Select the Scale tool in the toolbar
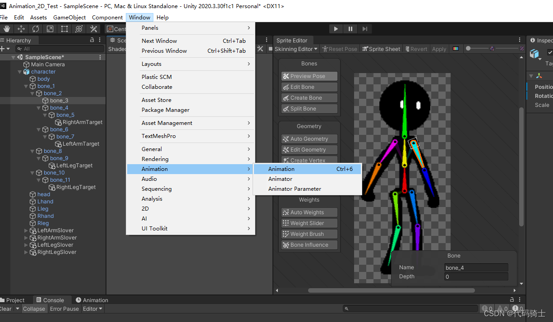 point(50,29)
